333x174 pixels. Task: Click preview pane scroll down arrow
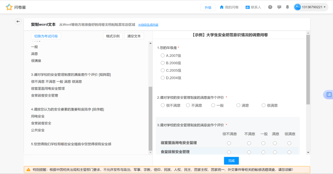click(308, 152)
